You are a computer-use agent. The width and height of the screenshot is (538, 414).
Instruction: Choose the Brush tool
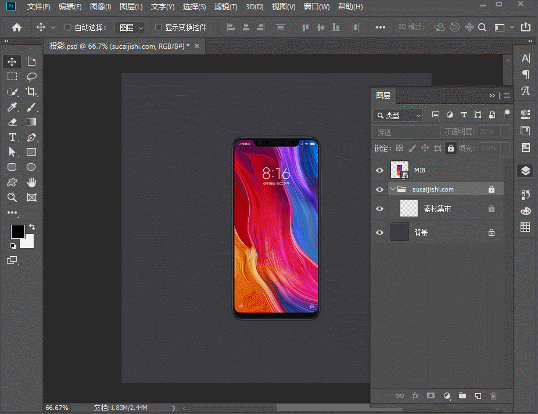tap(31, 107)
